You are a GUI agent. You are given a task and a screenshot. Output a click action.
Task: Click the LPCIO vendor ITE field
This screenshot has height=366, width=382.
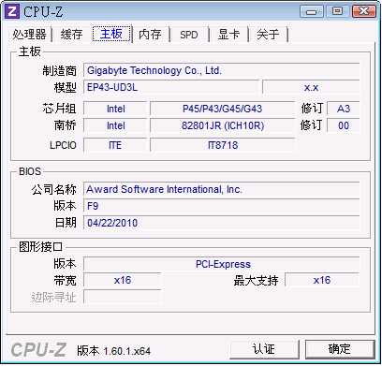(x=115, y=145)
